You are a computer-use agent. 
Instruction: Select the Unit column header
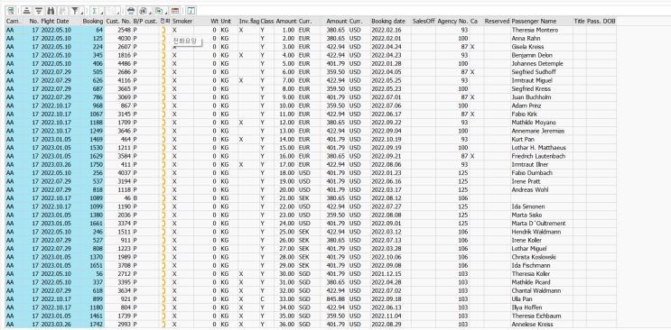coord(228,21)
